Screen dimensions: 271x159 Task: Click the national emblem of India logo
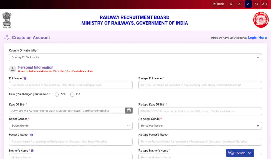tap(7, 20)
